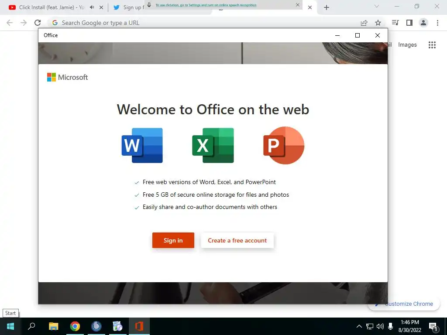Screen dimensions: 447x335
Task: Click the Excel app icon
Action: [213, 145]
